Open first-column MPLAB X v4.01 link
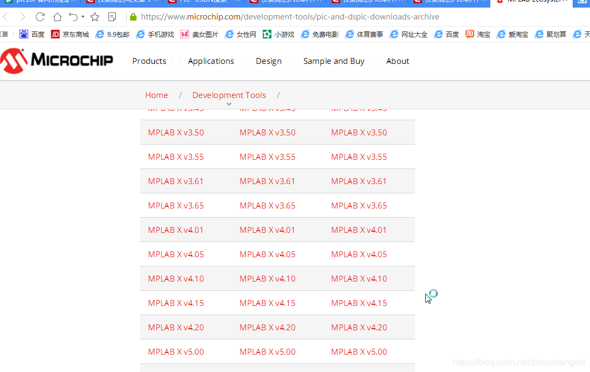This screenshot has width=590, height=372. [176, 230]
